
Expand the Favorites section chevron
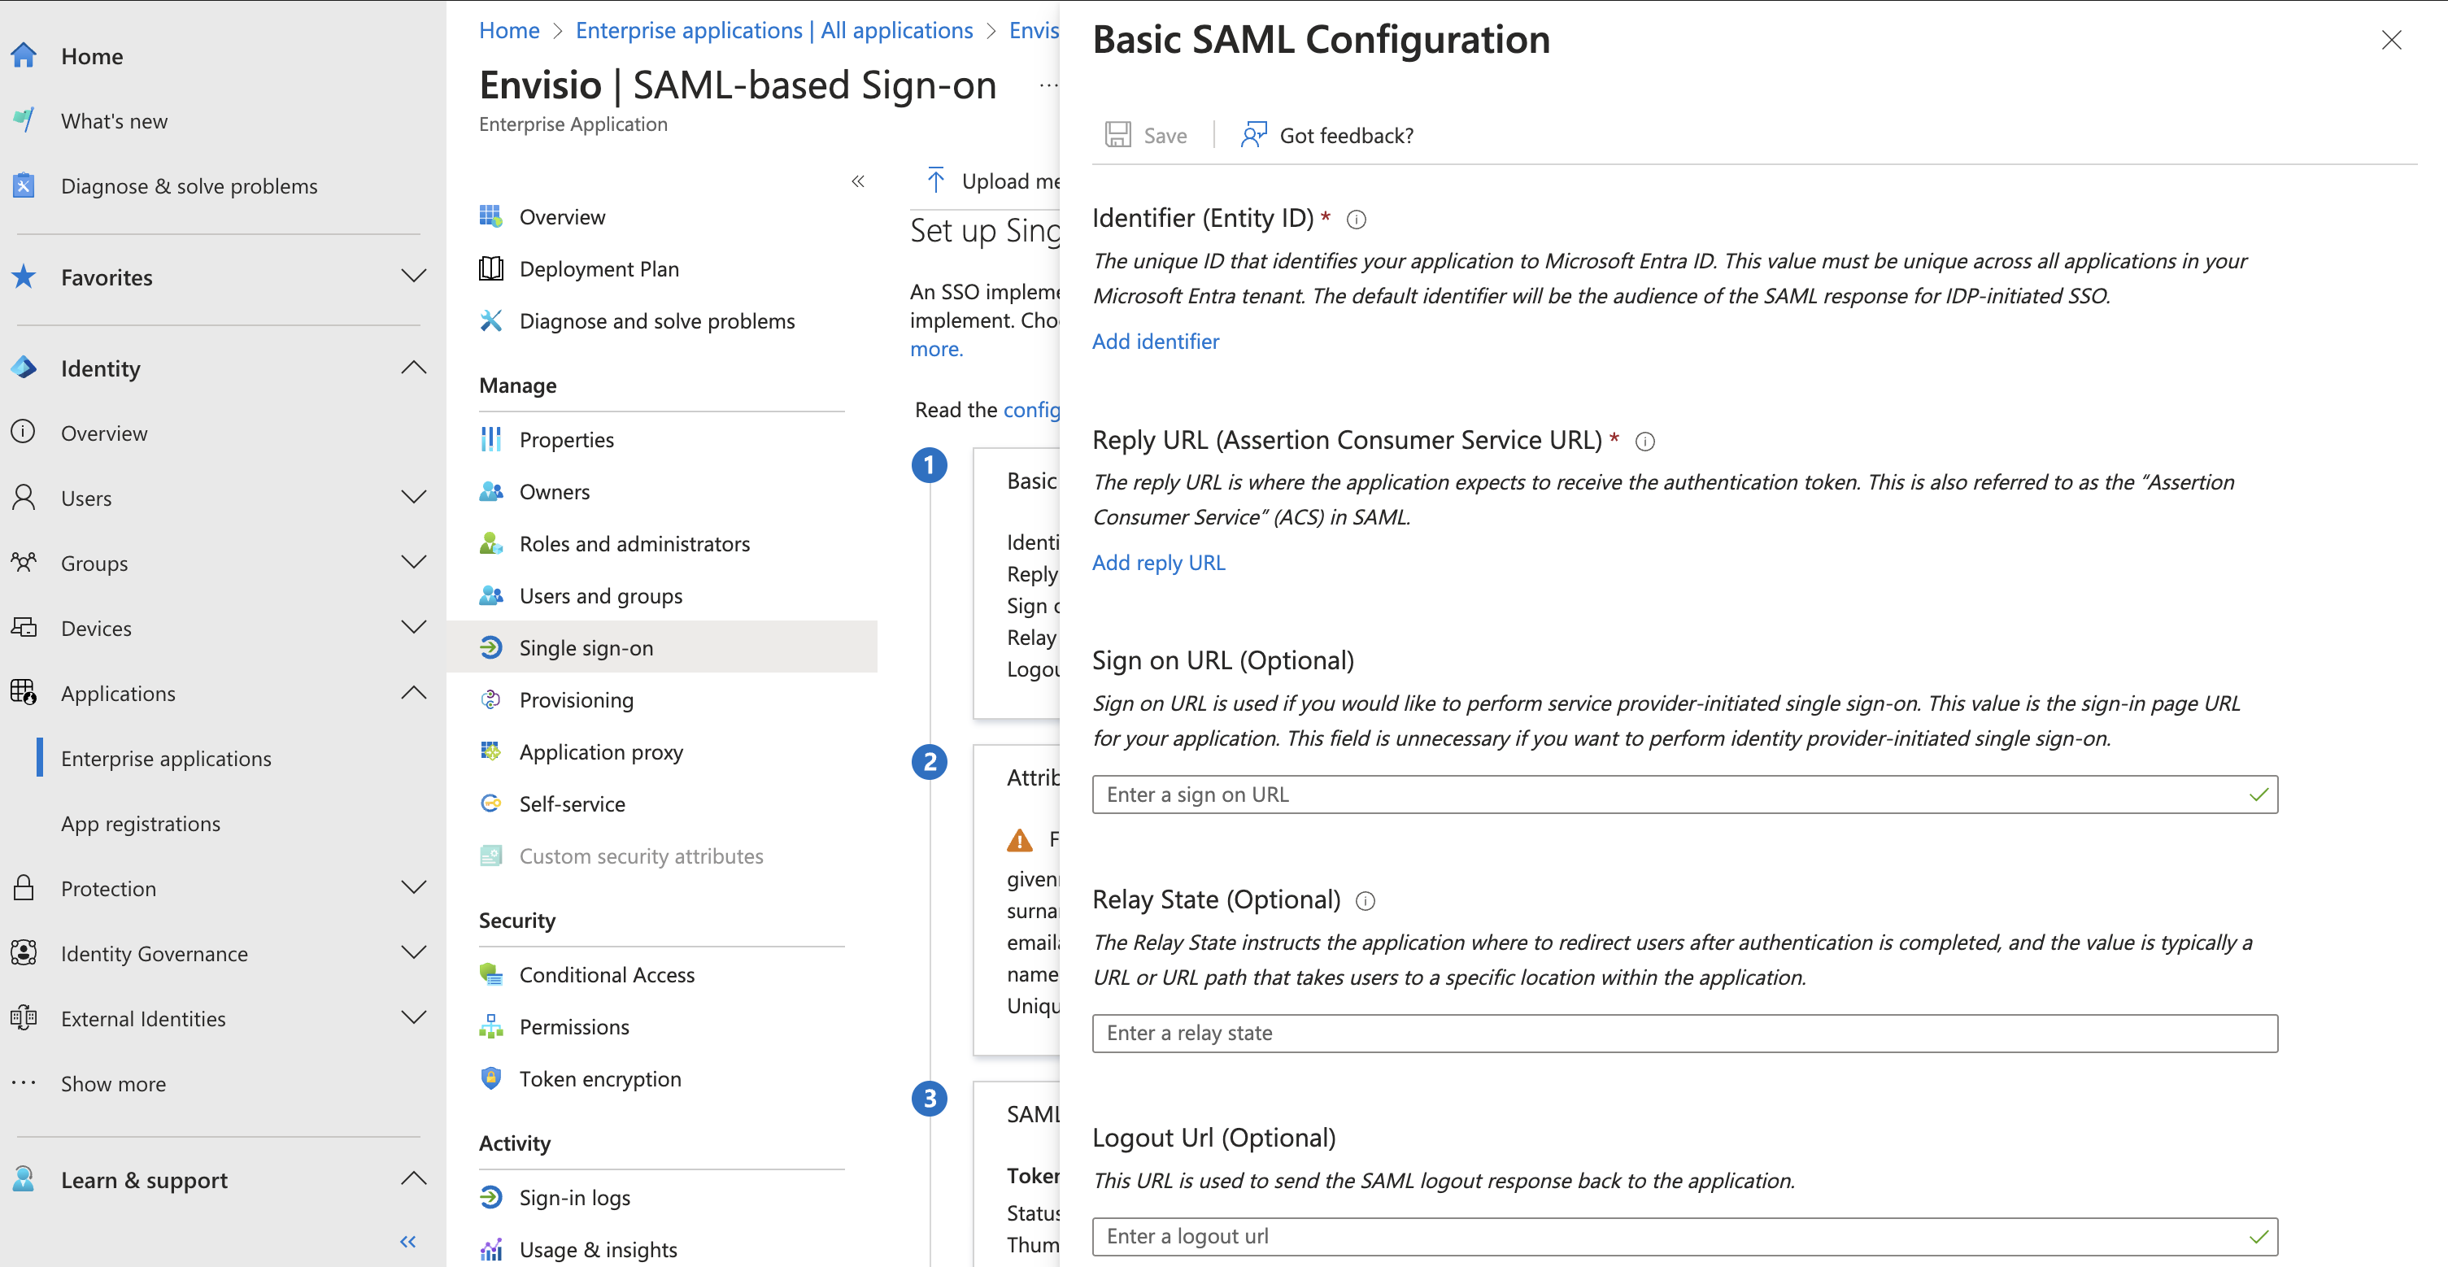413,276
